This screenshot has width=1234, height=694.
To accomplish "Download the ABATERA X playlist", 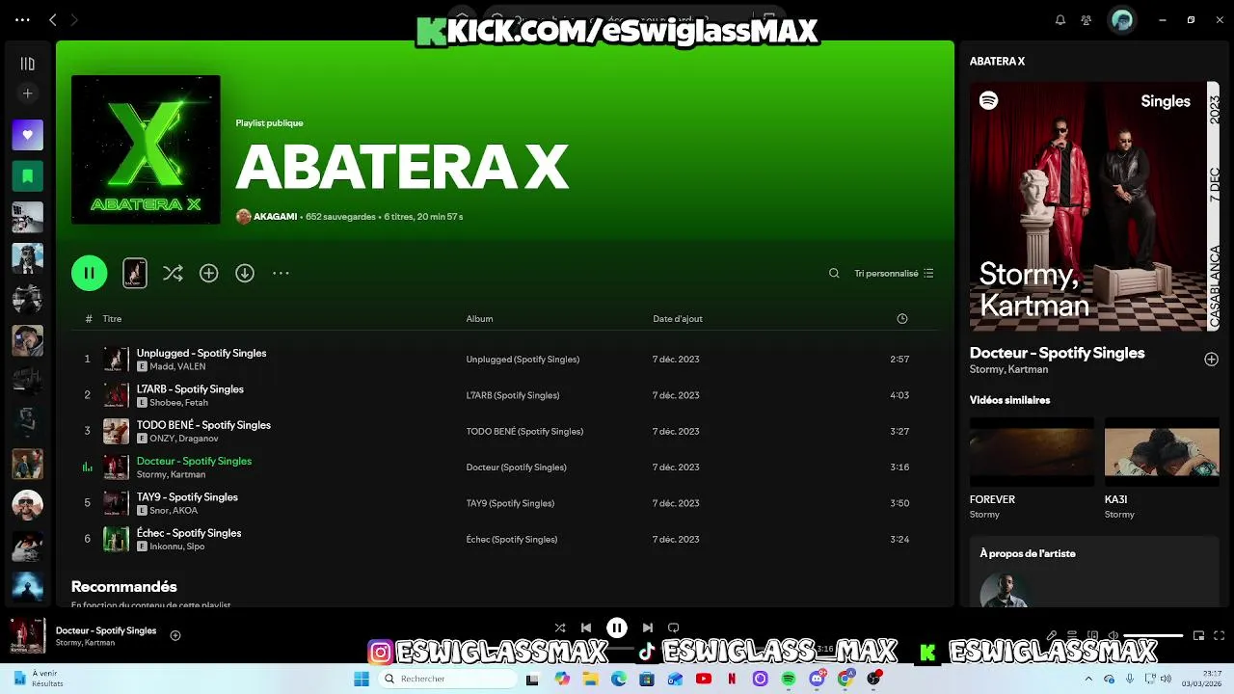I will point(245,273).
